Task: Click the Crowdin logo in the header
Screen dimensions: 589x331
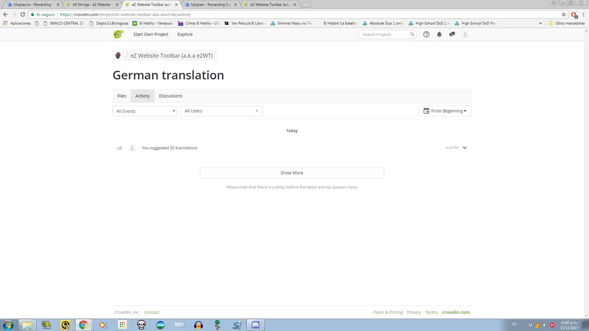Action: (x=119, y=34)
